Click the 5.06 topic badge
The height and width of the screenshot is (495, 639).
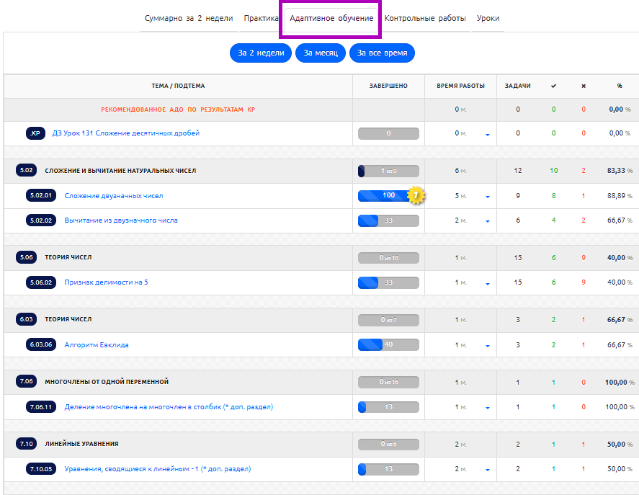[x=27, y=257]
